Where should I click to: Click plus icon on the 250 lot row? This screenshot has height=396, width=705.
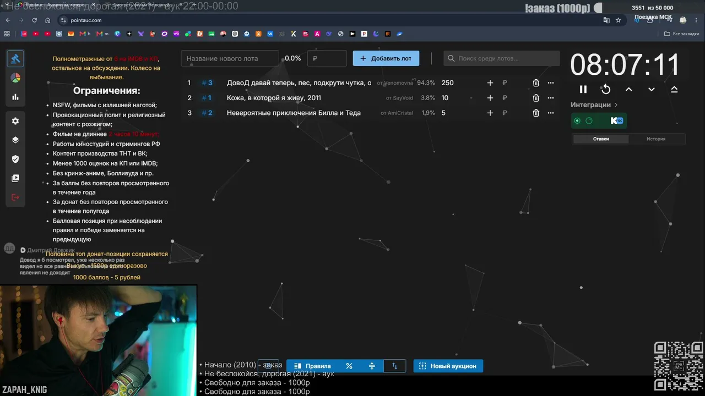[490, 83]
